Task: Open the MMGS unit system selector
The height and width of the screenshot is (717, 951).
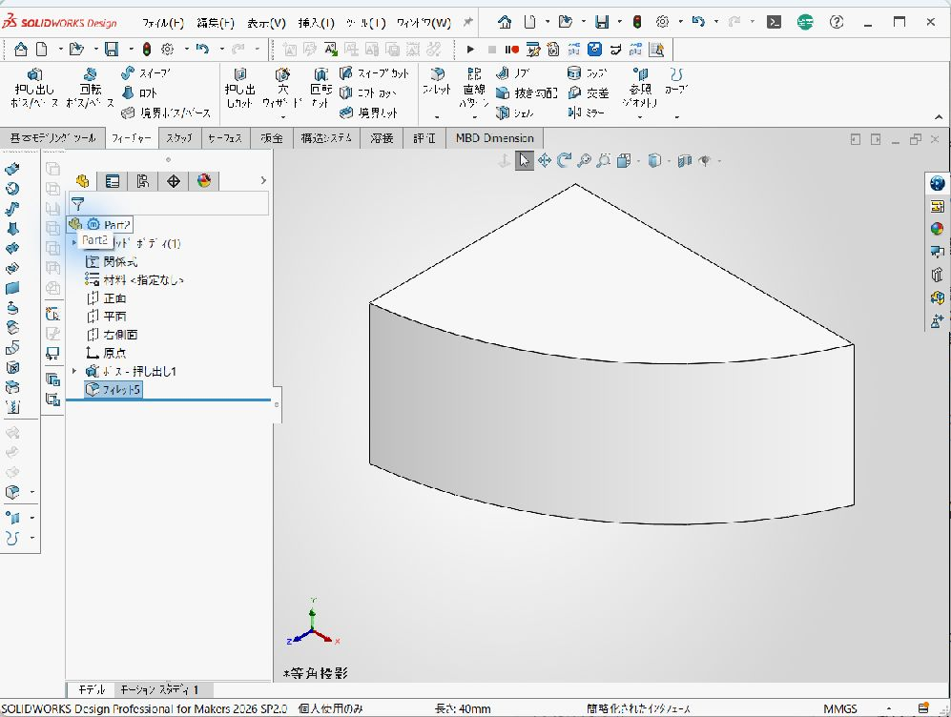Action: pos(840,708)
